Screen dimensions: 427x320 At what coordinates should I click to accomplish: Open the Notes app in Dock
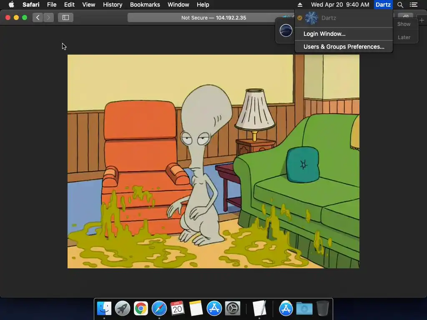click(196, 308)
